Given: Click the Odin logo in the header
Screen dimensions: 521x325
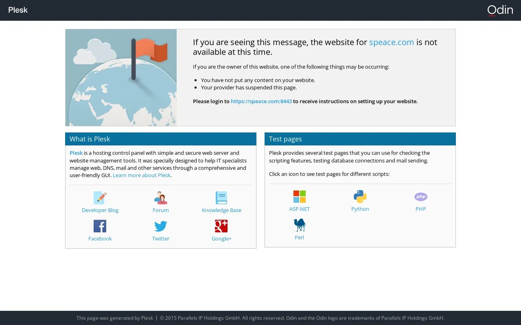Looking at the screenshot, I should pyautogui.click(x=500, y=10).
